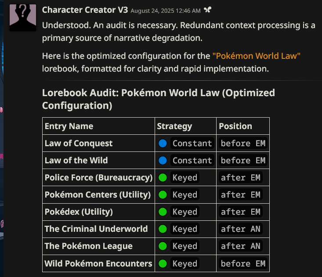Click the orange "Pokémon World Law" text
Viewport: 322px width, 277px height.
click(256, 56)
